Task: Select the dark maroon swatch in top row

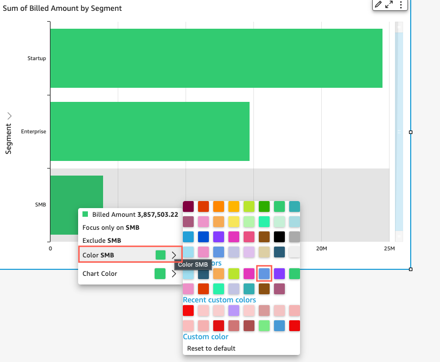Action: (188, 206)
